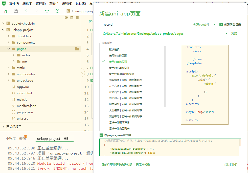248x173 pixels.
Task: Close the new uni-app page dialog
Action: point(242,7)
